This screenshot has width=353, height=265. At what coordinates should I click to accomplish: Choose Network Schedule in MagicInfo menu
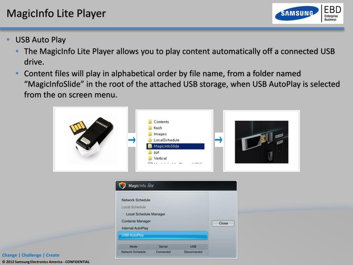(136, 200)
